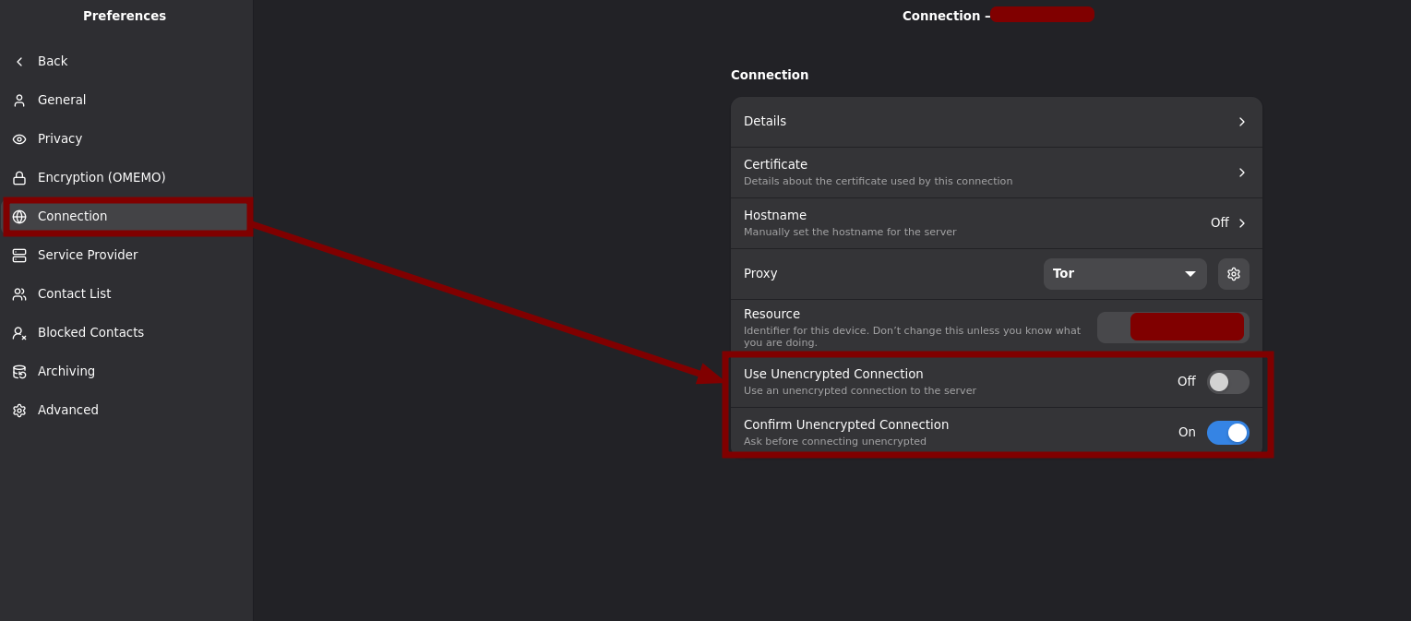The width and height of the screenshot is (1411, 621).
Task: Click the Back arrow icon
Action: (x=19, y=62)
